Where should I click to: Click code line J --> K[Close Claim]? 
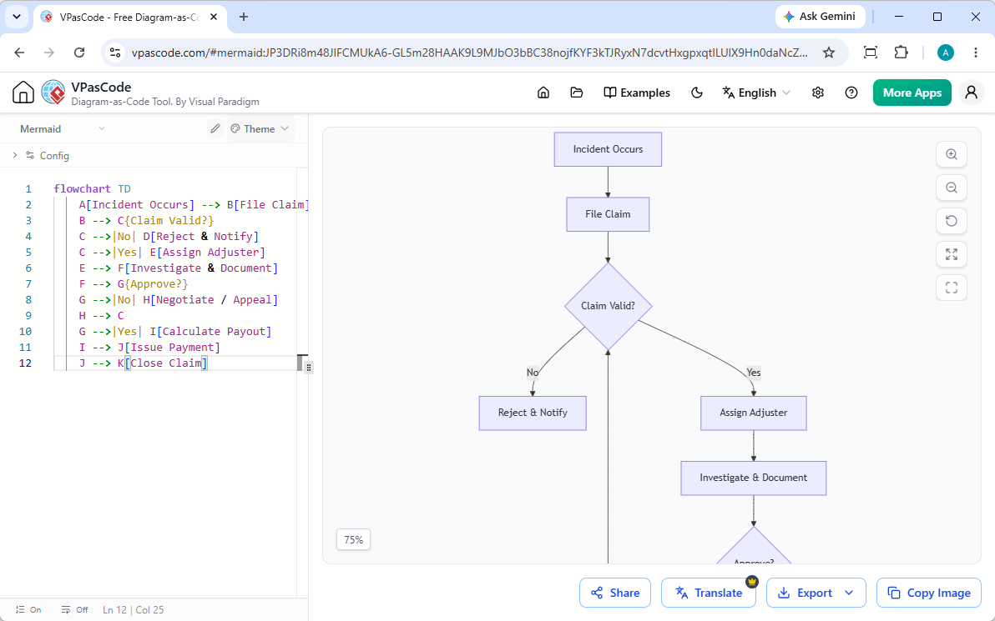(x=144, y=363)
